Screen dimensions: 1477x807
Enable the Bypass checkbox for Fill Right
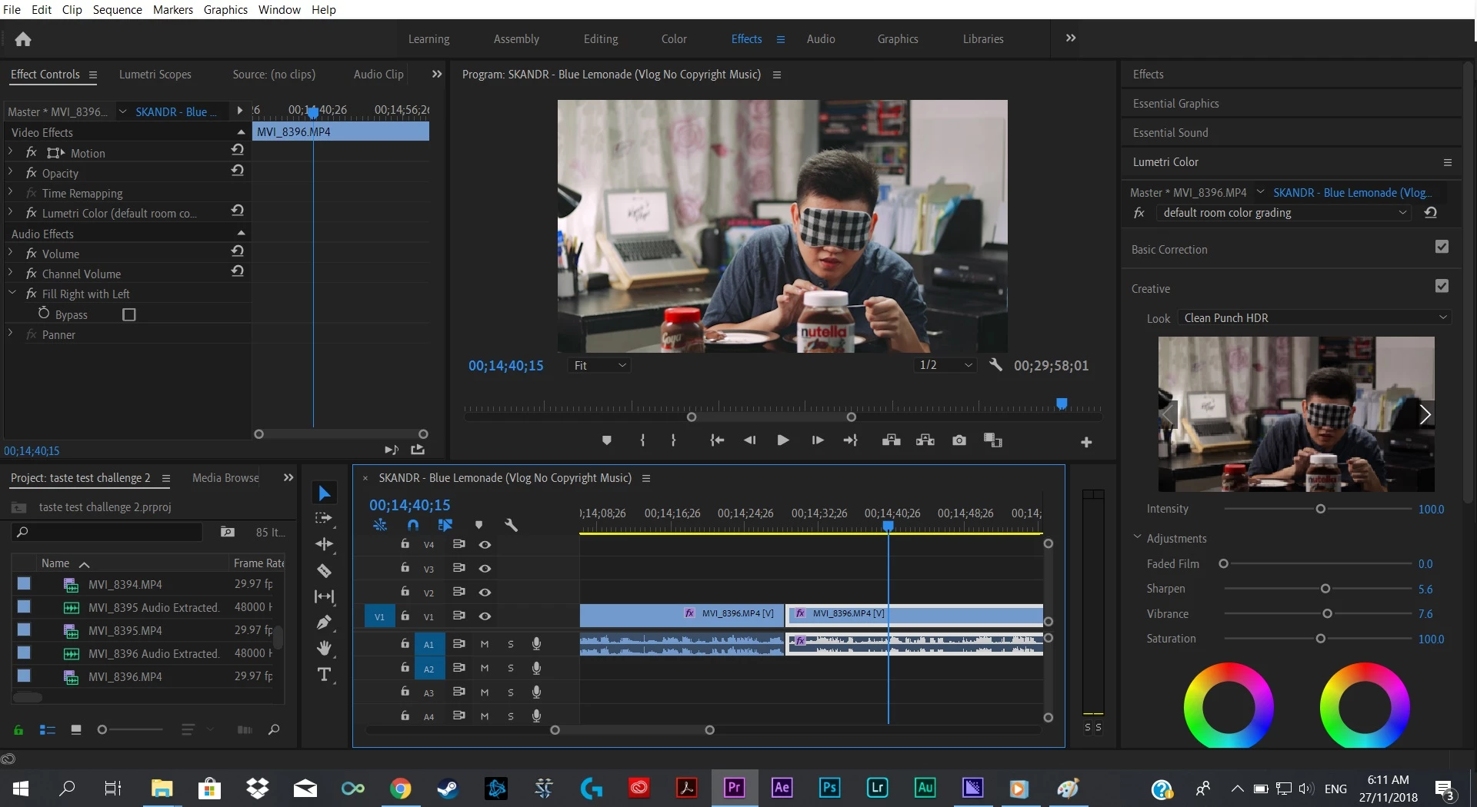click(129, 315)
